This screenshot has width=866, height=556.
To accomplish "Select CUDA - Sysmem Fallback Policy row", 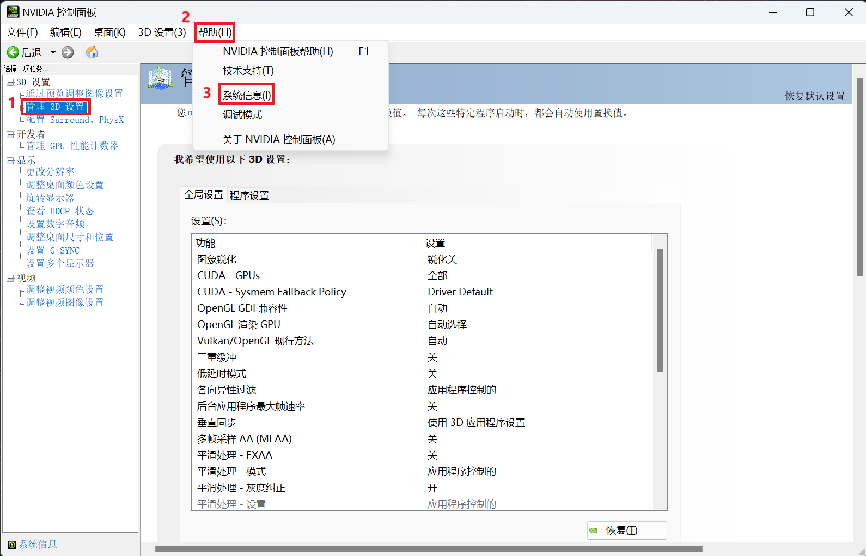I will point(422,292).
